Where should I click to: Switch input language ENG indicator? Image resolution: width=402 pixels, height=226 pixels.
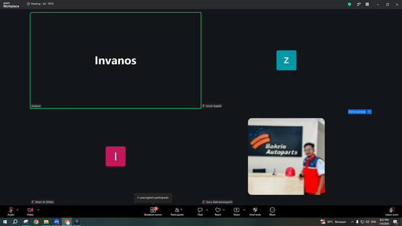click(x=374, y=222)
